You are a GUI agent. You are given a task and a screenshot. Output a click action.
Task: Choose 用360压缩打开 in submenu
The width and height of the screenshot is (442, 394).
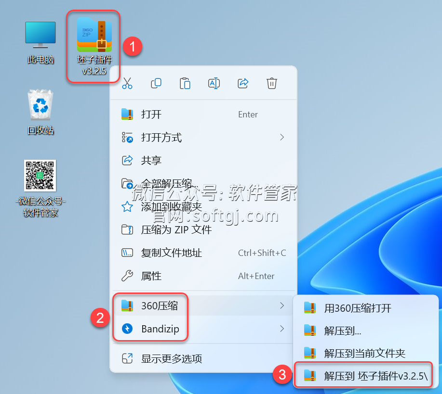(x=365, y=308)
